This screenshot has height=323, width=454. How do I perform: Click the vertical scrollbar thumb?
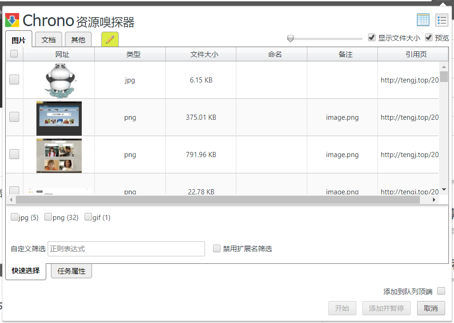(444, 76)
